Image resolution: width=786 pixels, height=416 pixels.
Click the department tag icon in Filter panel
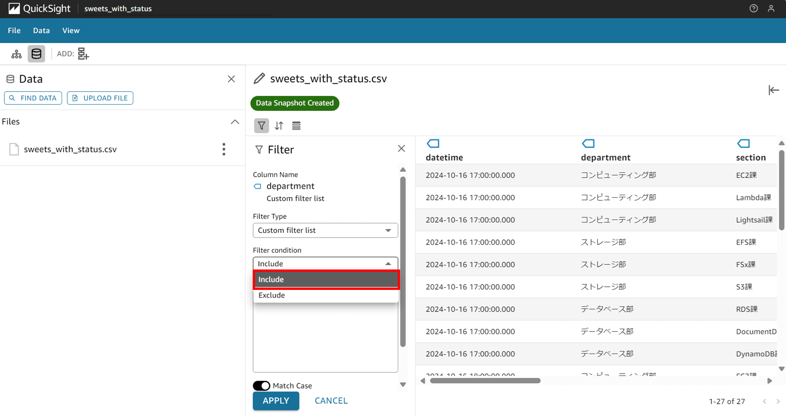(257, 186)
